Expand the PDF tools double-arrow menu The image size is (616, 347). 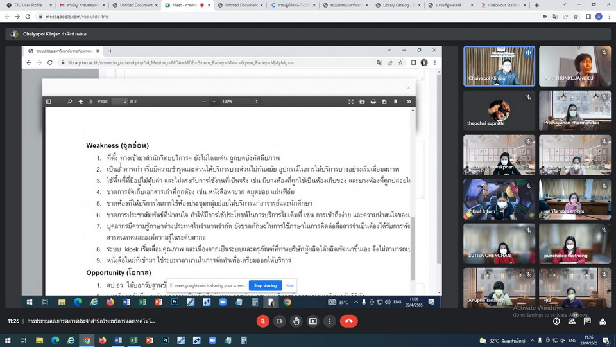409,102
